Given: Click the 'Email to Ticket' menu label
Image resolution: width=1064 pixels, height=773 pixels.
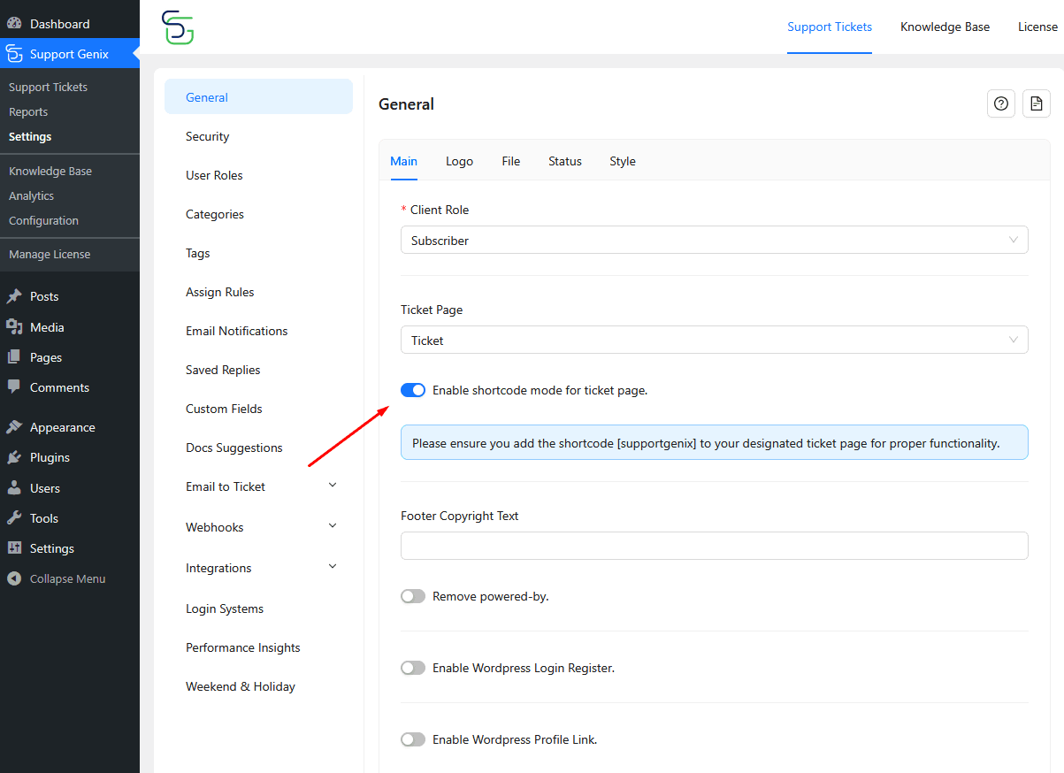Looking at the screenshot, I should (x=226, y=486).
